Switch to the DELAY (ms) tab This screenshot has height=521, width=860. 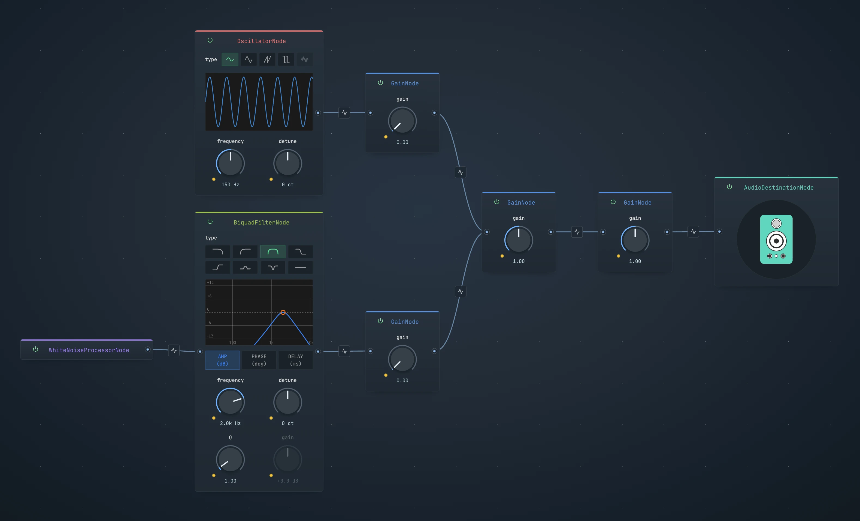point(295,360)
